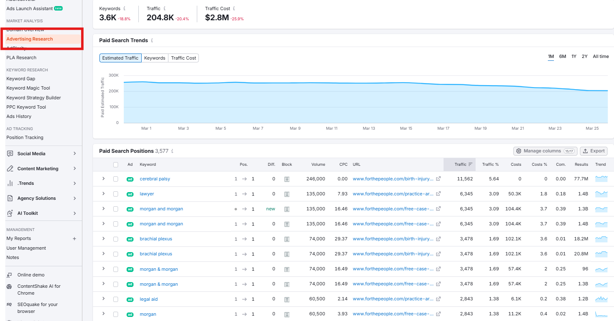Open external link icon in legal aid row
Screen dimensions: 614x321
click(438, 299)
